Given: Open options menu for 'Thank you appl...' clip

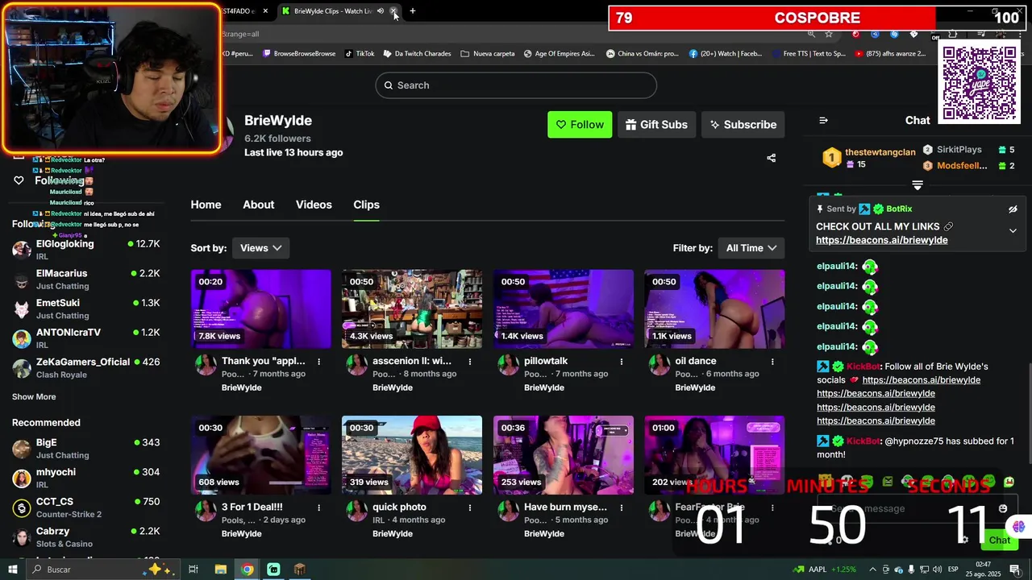Looking at the screenshot, I should (x=318, y=362).
